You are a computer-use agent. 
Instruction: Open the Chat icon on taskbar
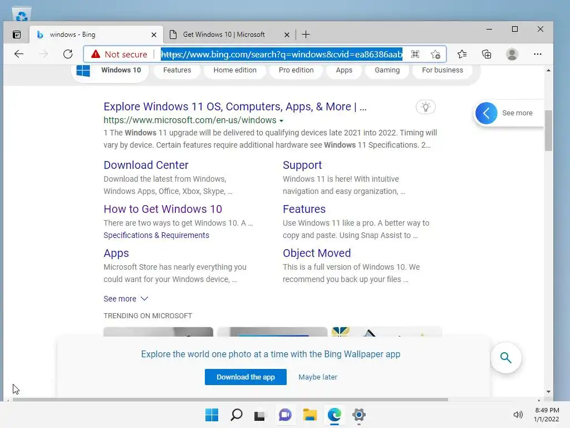pyautogui.click(x=285, y=415)
